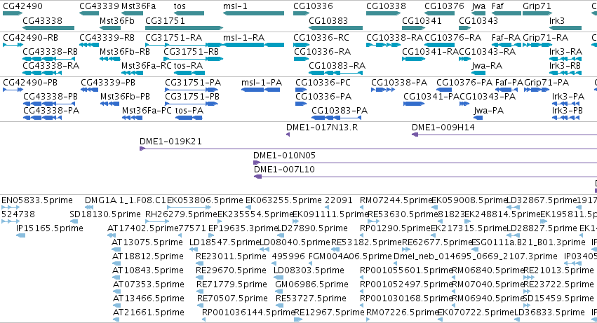Select the CG31751 gene feature bar
597x323 pixels.
pyautogui.click(x=185, y=28)
